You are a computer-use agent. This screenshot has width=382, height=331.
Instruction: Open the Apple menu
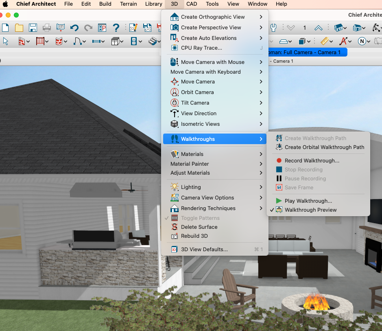click(x=5, y=4)
